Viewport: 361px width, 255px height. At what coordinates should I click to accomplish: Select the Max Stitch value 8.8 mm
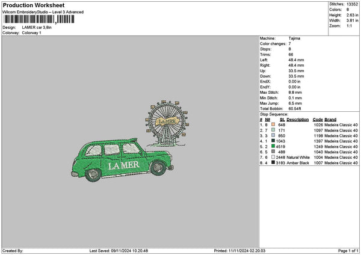coord(295,93)
